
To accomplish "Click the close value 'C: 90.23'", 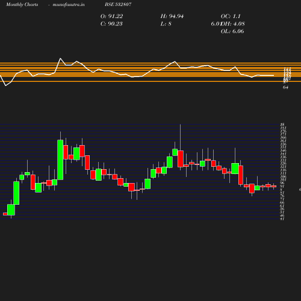I will click(111, 24).
